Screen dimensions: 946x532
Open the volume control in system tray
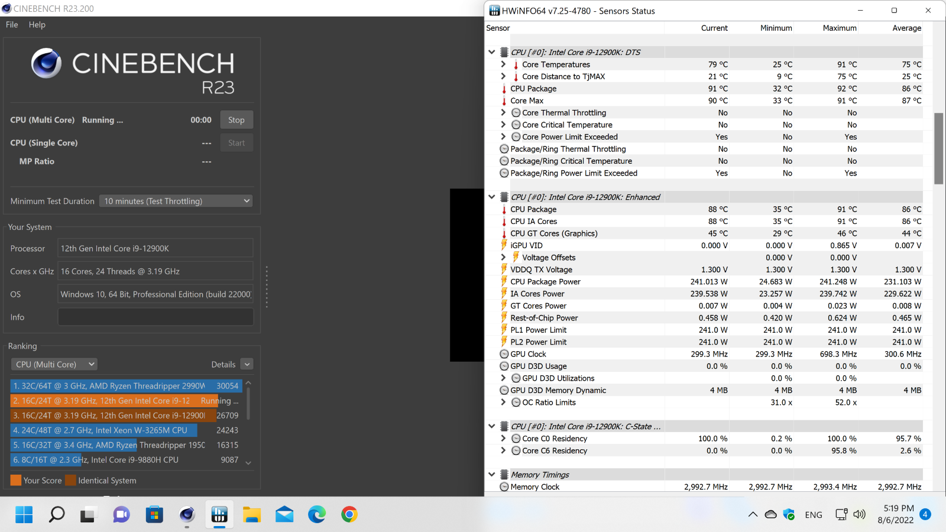[859, 514]
